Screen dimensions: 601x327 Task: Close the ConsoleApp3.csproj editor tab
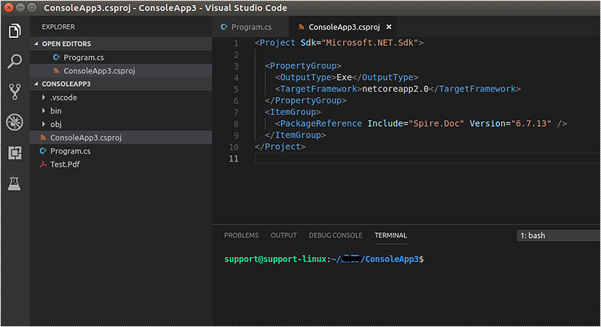(x=389, y=27)
